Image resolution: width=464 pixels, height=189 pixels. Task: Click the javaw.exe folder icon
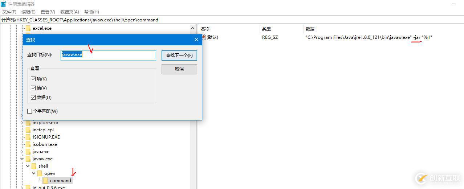(28, 159)
